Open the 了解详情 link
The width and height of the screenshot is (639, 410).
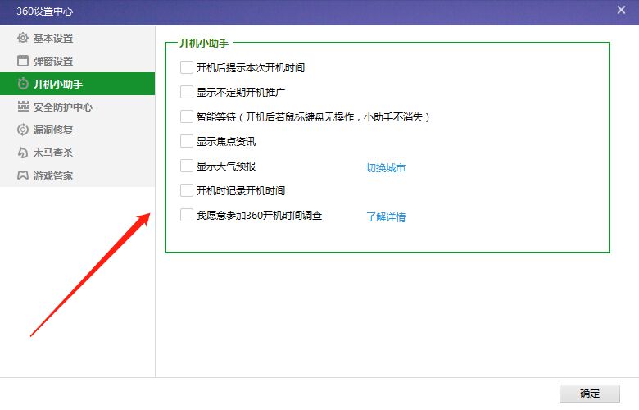386,216
